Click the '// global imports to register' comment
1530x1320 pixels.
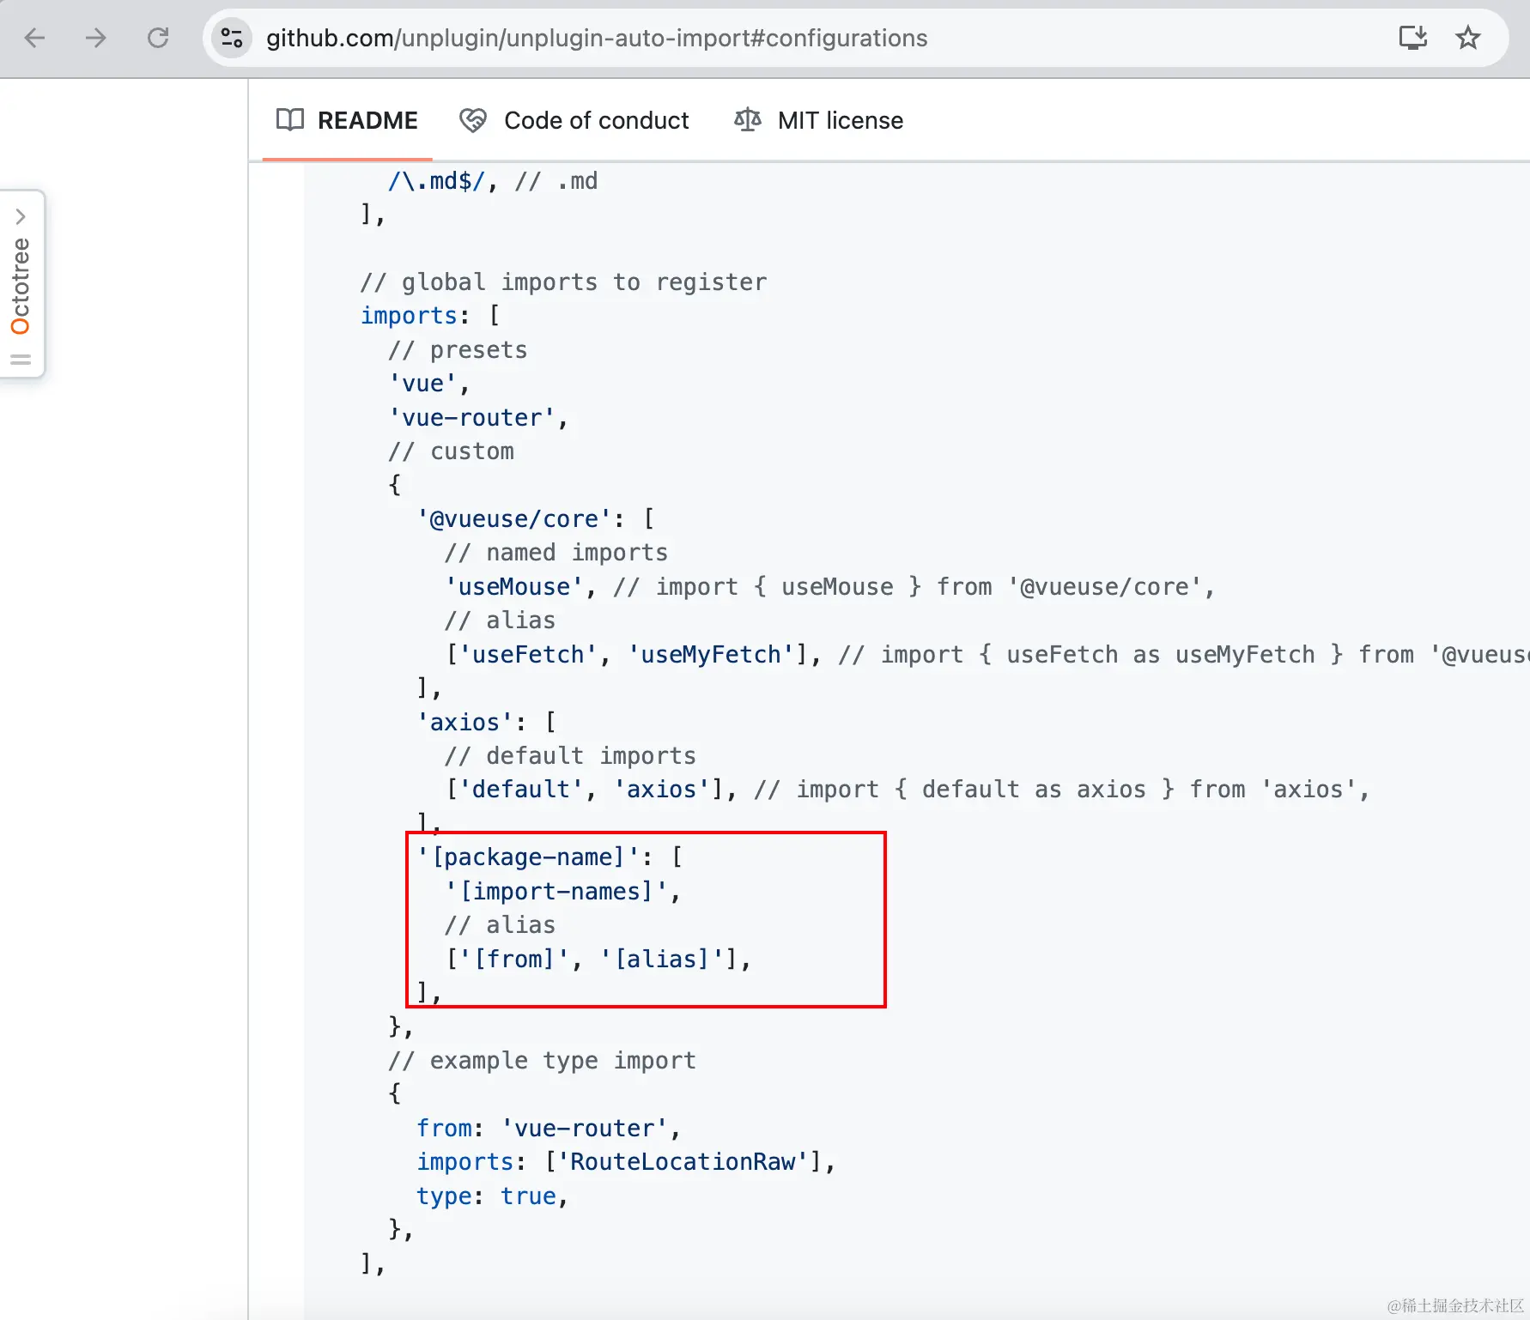563,282
